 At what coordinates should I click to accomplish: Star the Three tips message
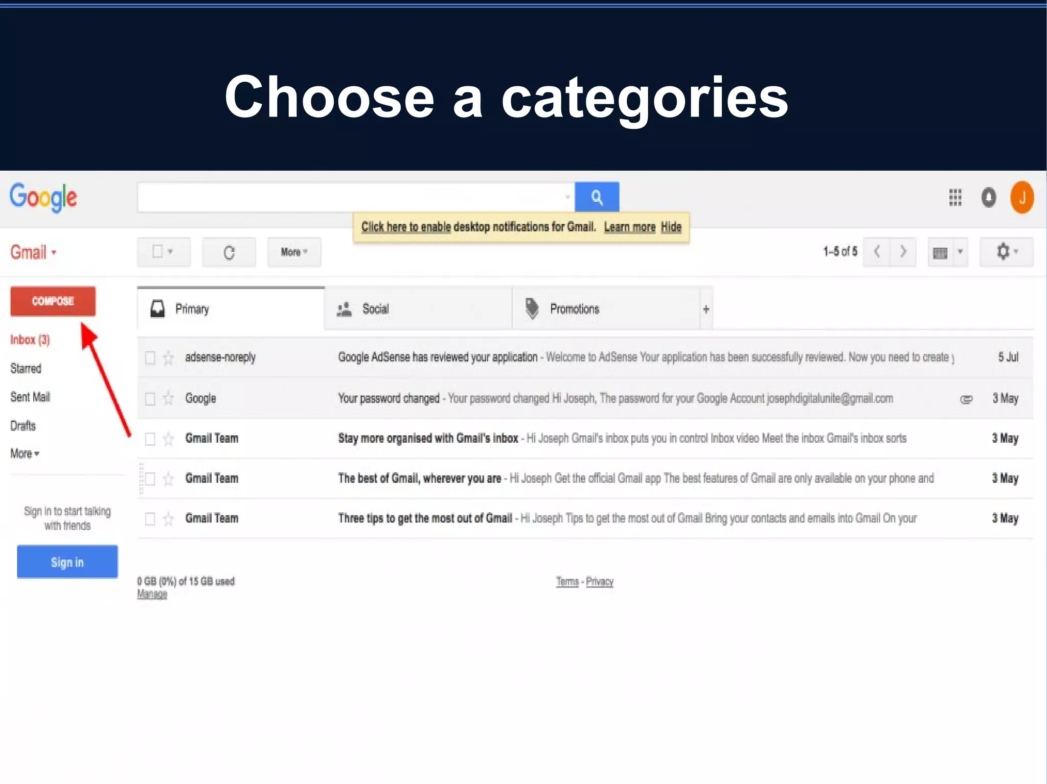tap(168, 519)
